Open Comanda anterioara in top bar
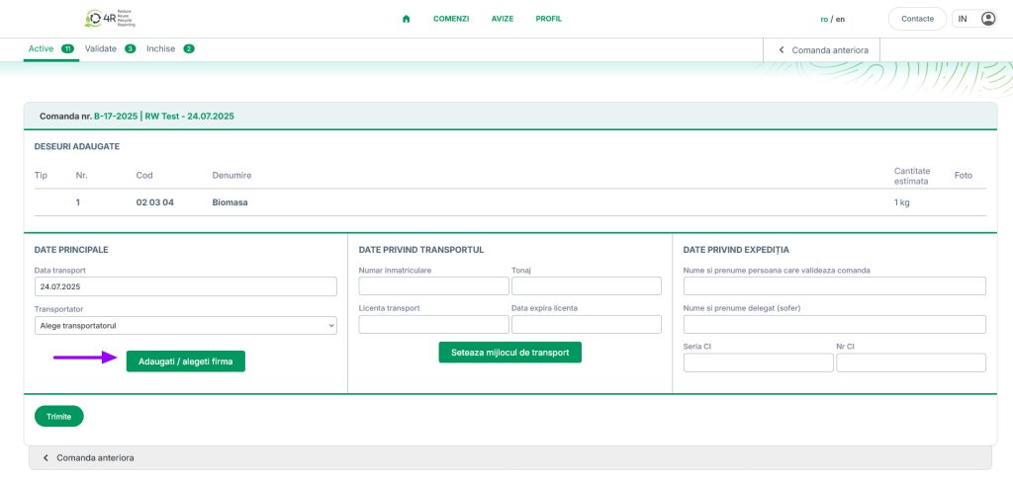 [x=822, y=49]
